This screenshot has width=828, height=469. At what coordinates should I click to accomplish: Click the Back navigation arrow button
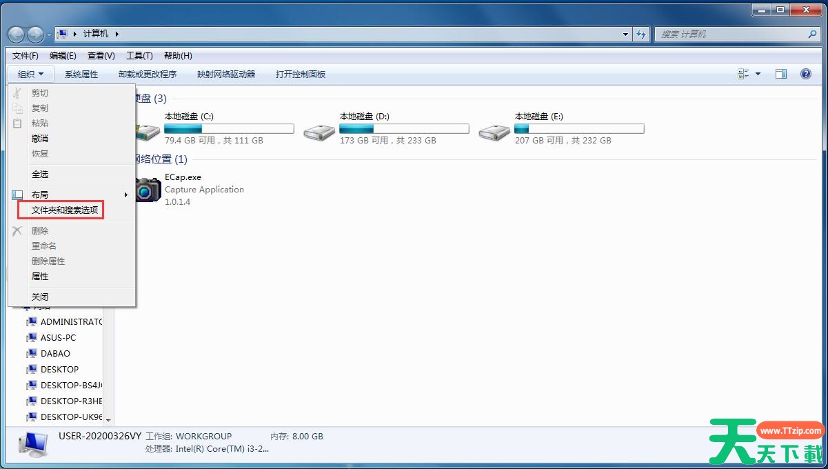(x=17, y=34)
